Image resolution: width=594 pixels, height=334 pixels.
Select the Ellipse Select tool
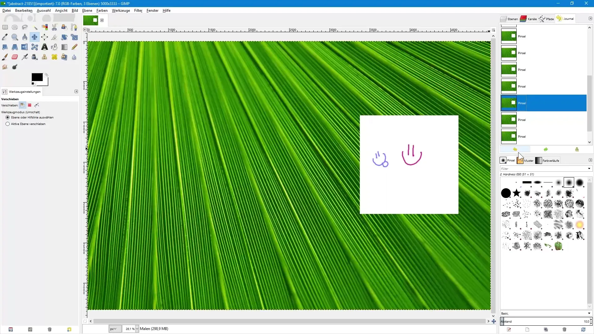click(x=15, y=27)
